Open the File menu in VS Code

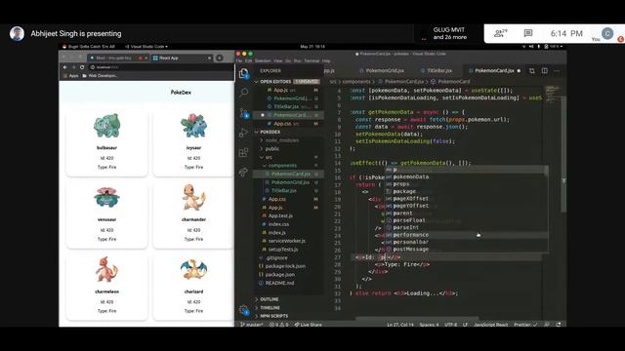239,60
